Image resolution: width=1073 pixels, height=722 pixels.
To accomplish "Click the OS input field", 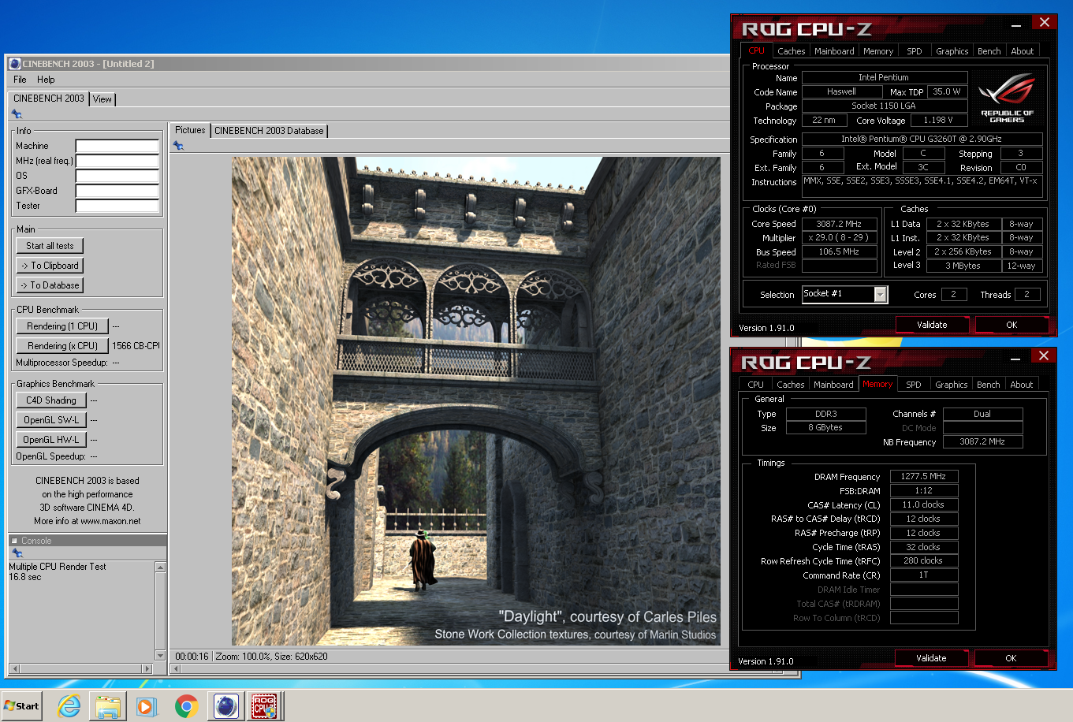I will click(x=117, y=176).
